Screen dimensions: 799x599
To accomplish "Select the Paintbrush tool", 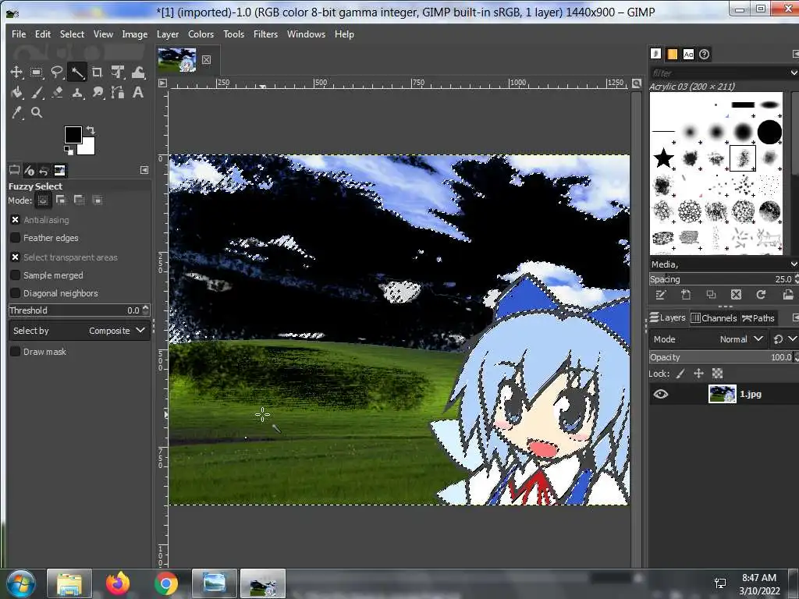I will (36, 92).
